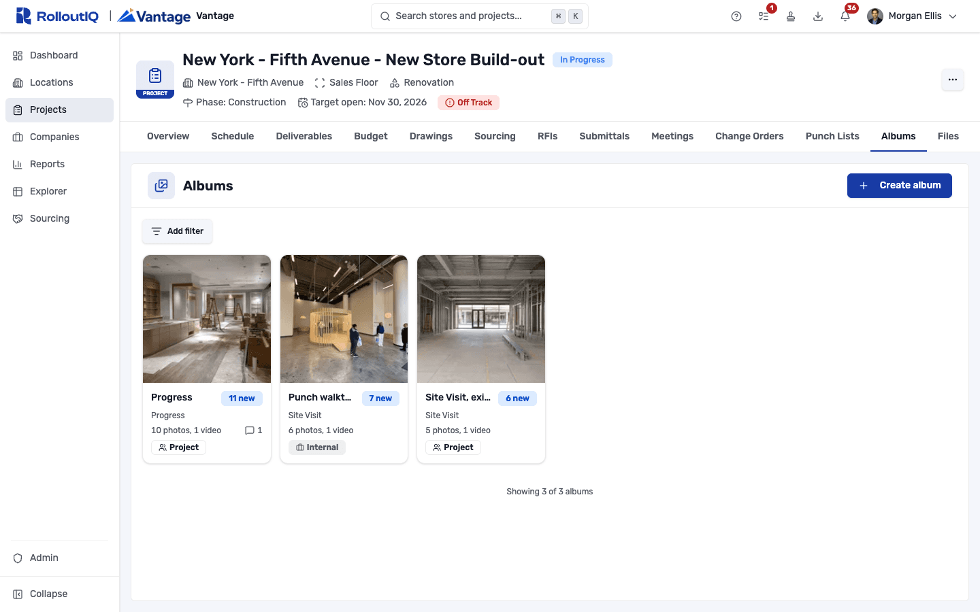980x612 pixels.
Task: Select Projects in sidebar
Action: [x=59, y=109]
